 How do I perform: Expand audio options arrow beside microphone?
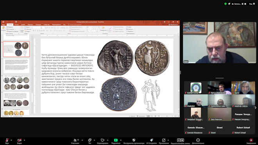[x=11, y=140]
